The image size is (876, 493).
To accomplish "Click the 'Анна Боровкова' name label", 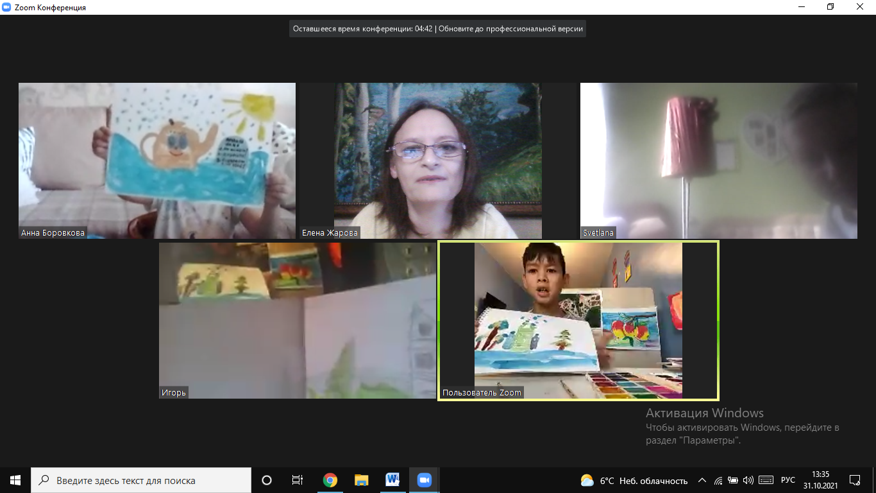I will click(x=53, y=233).
